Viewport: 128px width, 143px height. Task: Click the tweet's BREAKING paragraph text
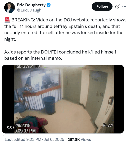click(65, 29)
